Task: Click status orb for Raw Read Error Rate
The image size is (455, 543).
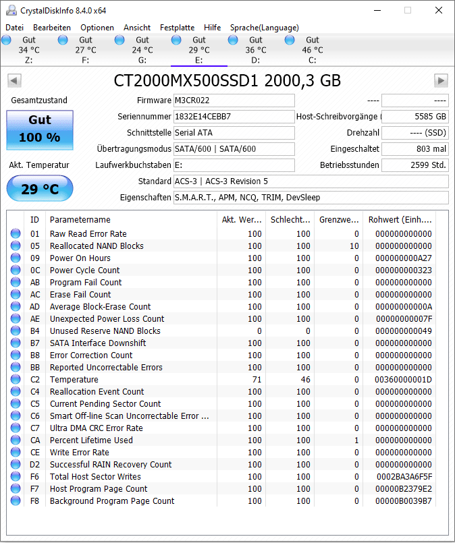Action: tap(16, 233)
